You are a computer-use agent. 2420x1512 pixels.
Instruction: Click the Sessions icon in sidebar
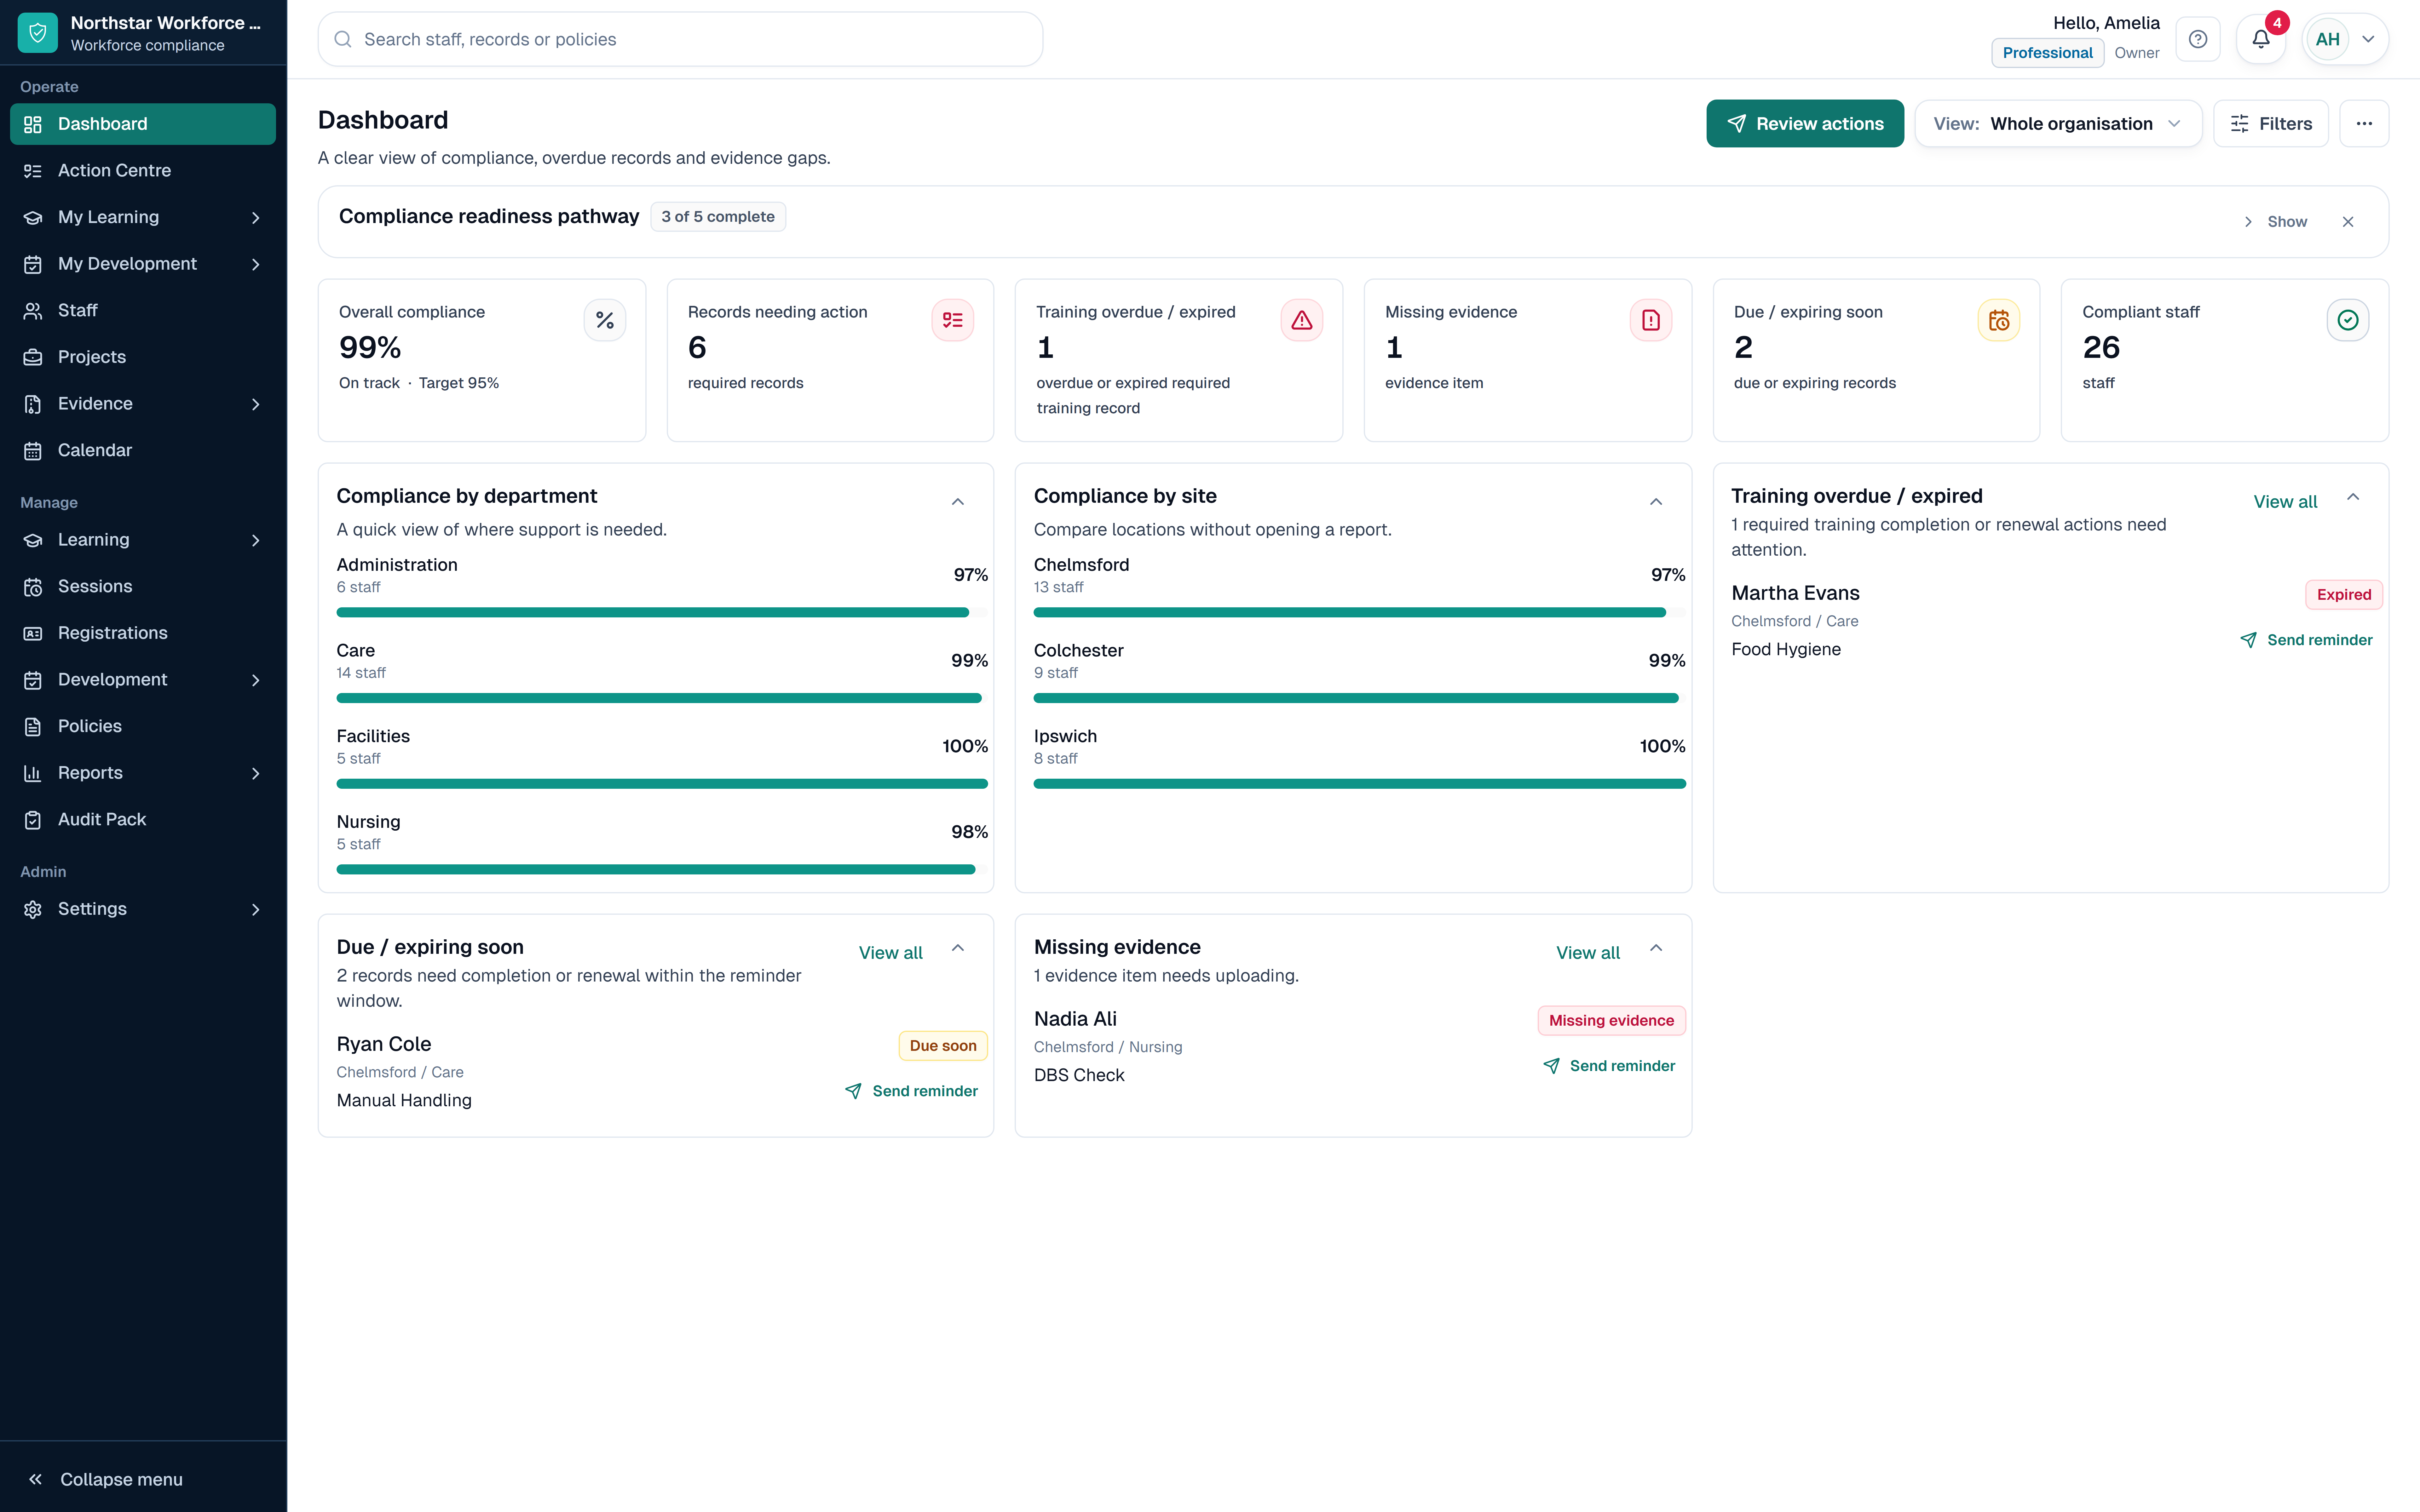(33, 587)
